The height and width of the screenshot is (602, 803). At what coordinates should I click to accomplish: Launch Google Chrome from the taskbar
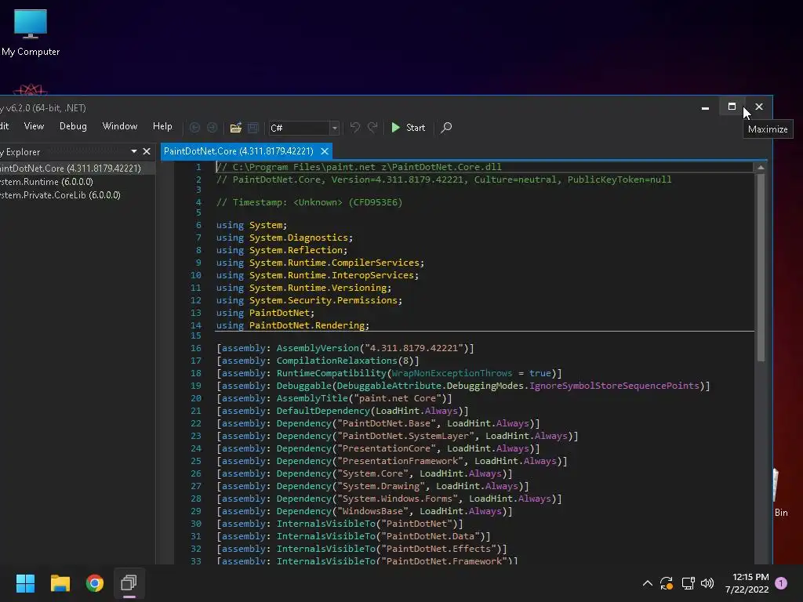pos(95,583)
